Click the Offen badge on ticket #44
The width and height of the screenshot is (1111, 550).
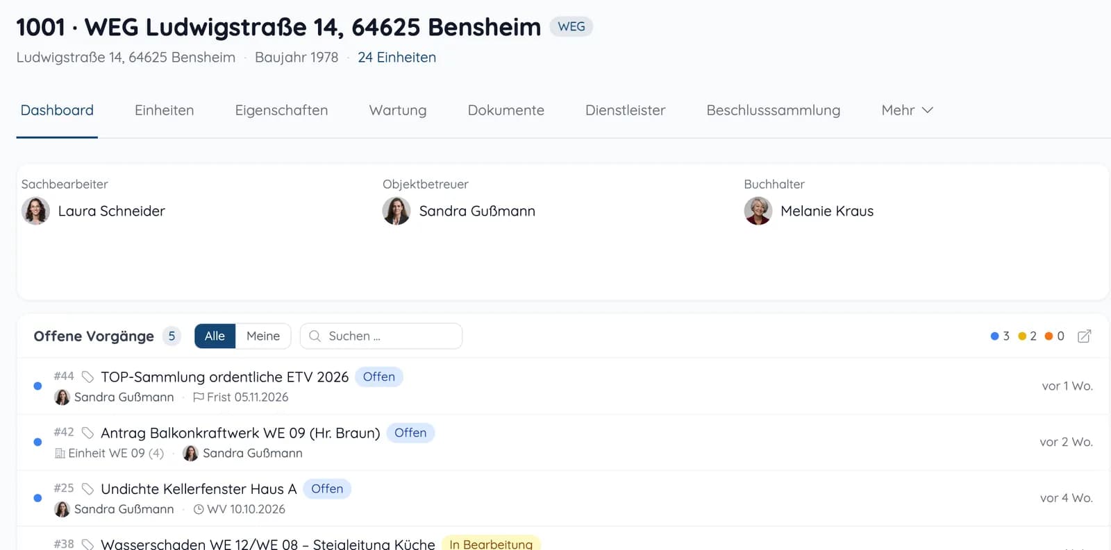tap(379, 377)
